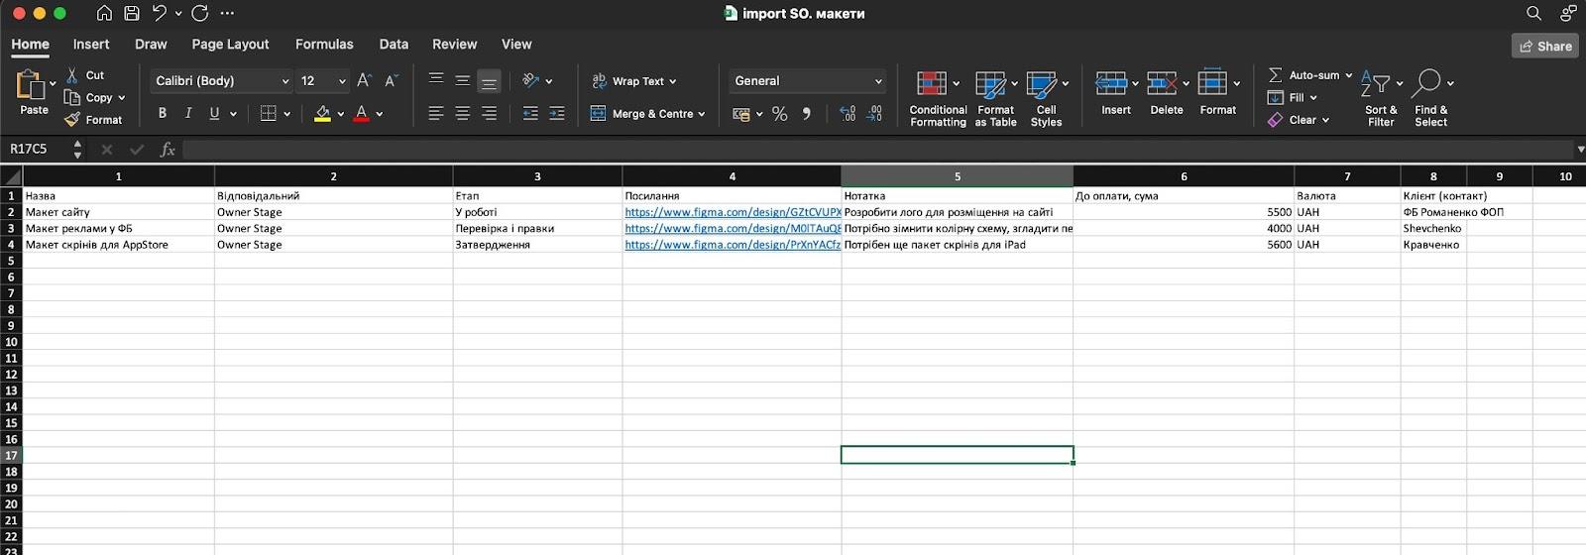Viewport: 1586px width, 555px height.
Task: Expand the Calibri (Body) font dropdown
Action: [285, 81]
